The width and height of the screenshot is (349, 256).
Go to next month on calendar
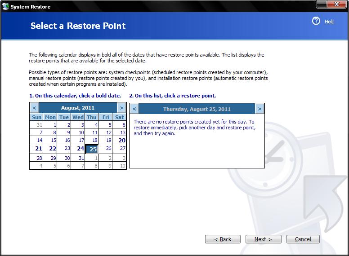[121, 108]
